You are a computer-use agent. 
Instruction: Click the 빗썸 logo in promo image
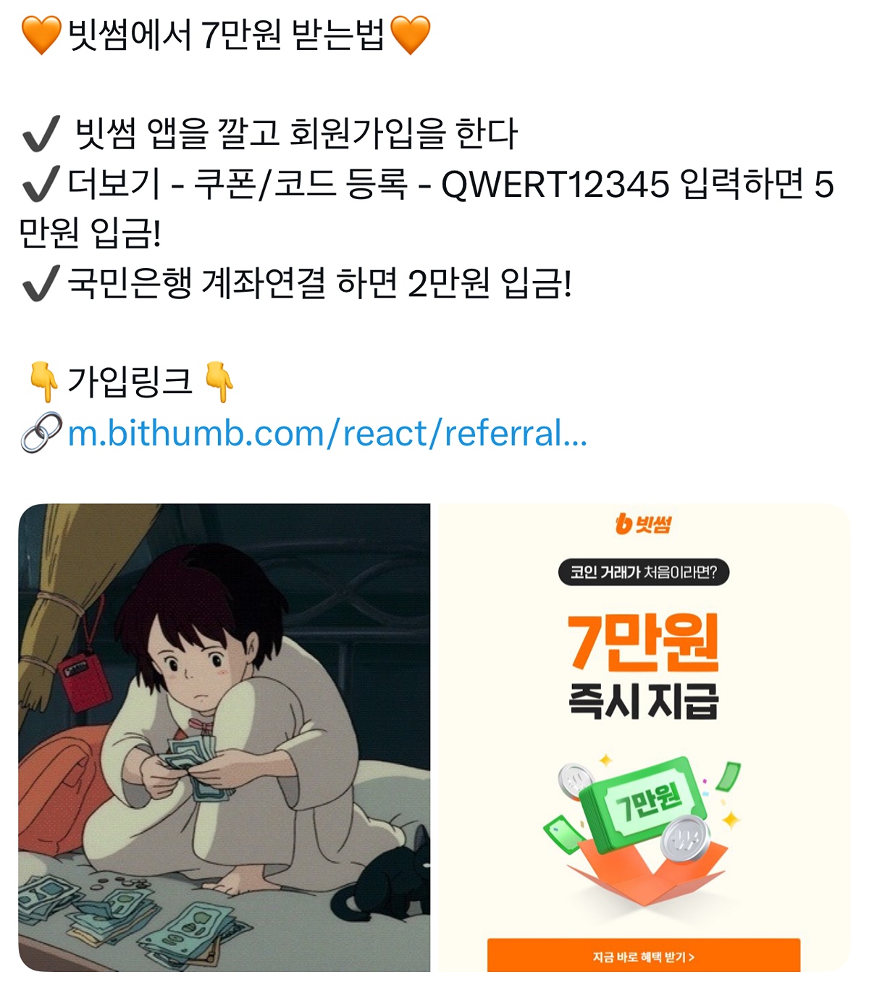pos(643,523)
